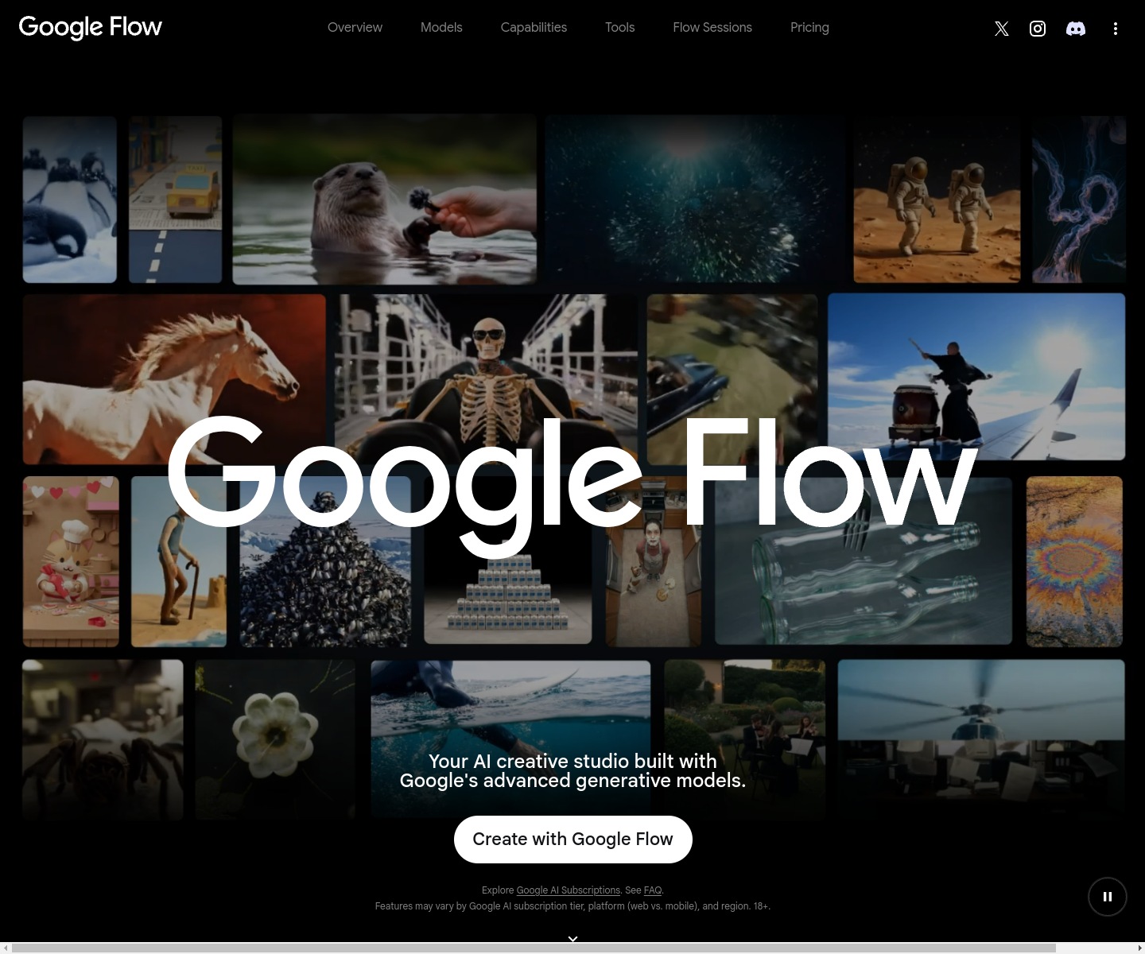This screenshot has height=954, width=1145.
Task: View the Pricing page
Action: [x=809, y=27]
